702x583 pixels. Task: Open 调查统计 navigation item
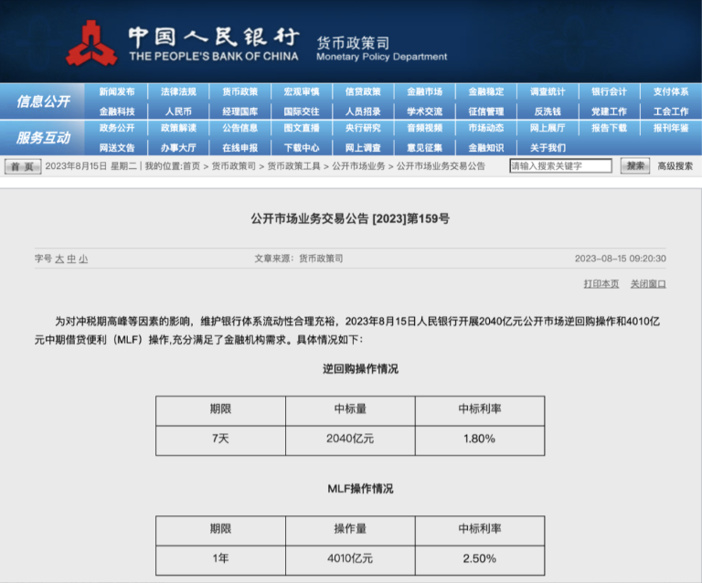tap(548, 91)
